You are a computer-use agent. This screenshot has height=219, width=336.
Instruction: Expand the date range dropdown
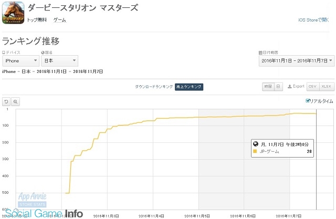point(297,61)
